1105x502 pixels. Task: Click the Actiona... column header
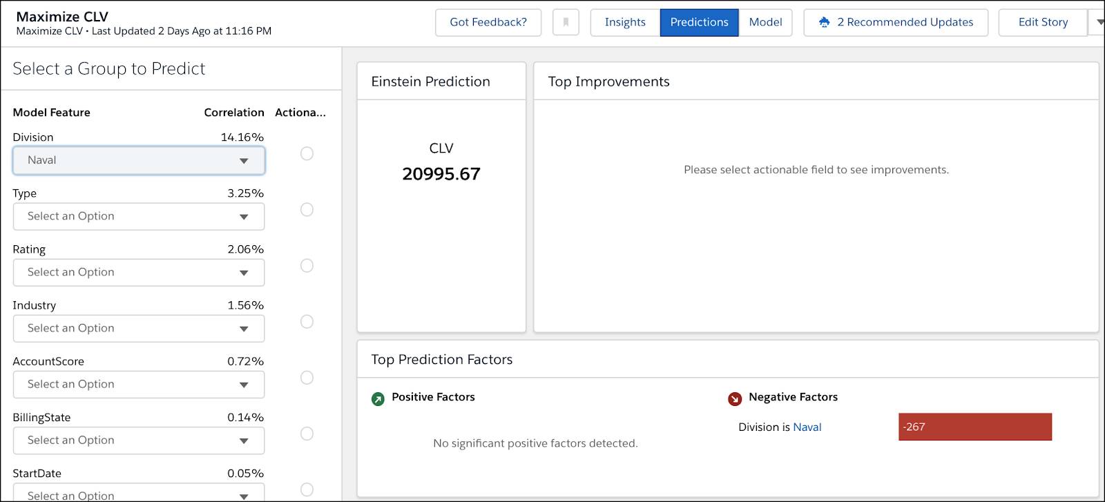[300, 113]
